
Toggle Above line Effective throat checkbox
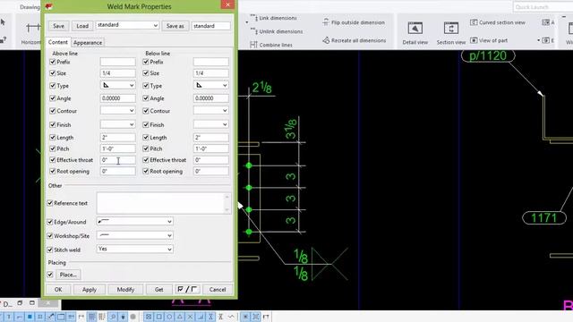point(52,160)
